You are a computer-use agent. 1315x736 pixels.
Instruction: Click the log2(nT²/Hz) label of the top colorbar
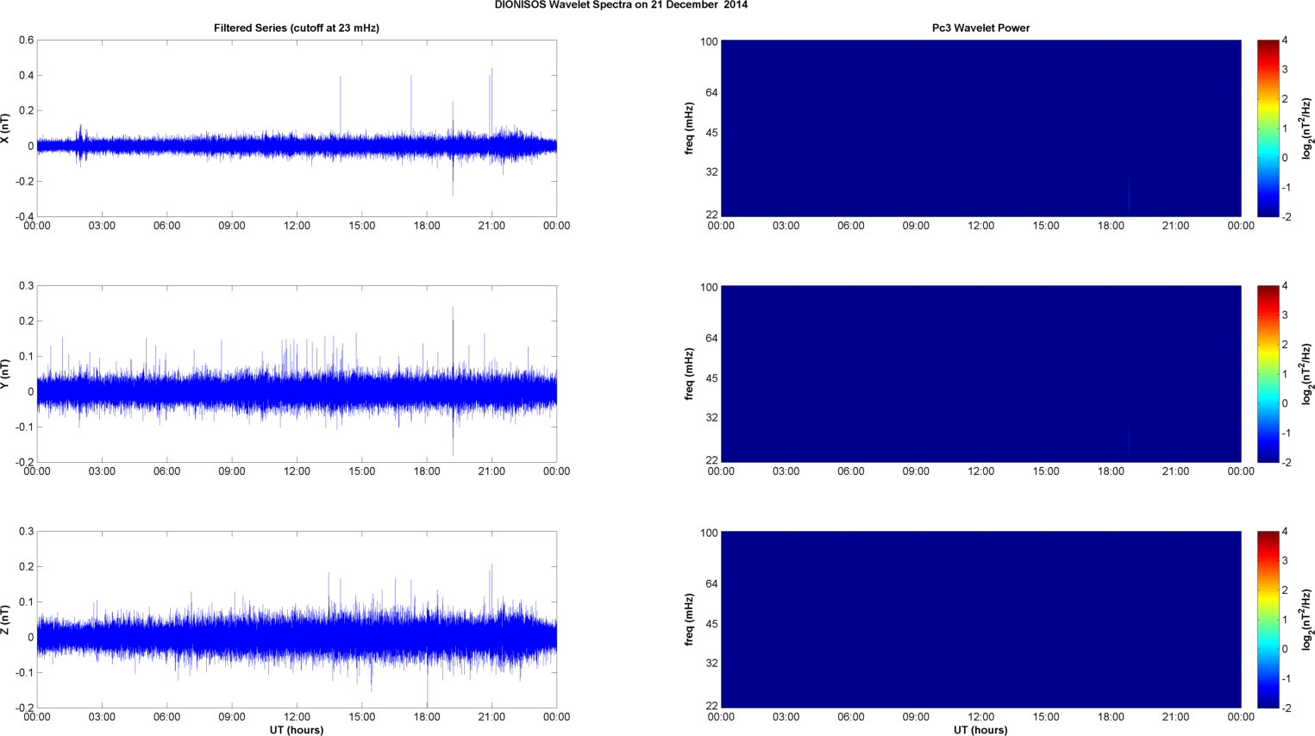(1307, 128)
